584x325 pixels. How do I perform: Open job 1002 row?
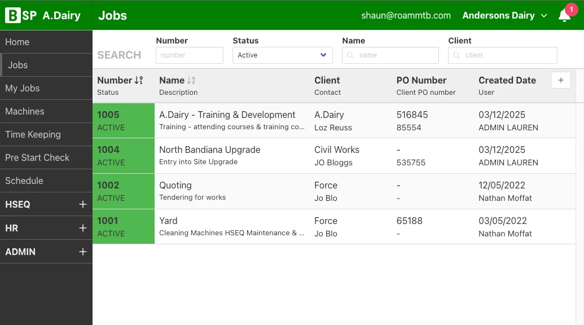[334, 191]
